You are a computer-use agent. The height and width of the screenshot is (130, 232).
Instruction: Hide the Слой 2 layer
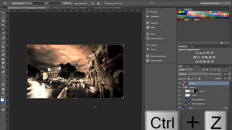[x=179, y=95]
